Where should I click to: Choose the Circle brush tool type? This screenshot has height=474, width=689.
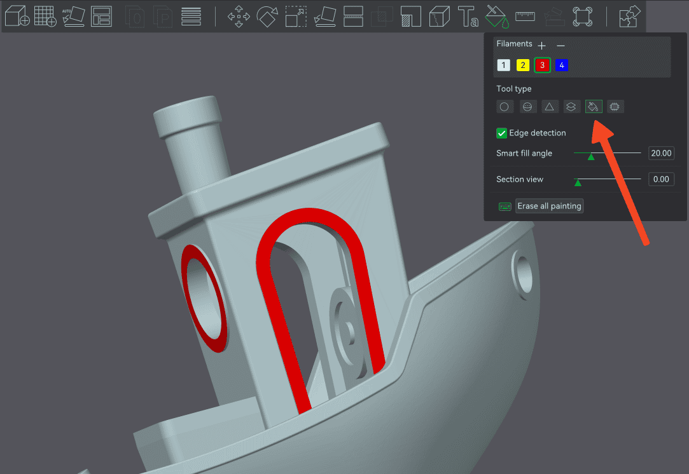(505, 107)
